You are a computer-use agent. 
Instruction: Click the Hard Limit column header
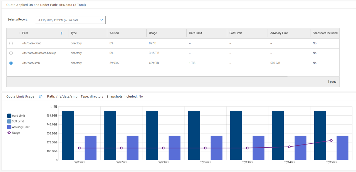[196, 33]
